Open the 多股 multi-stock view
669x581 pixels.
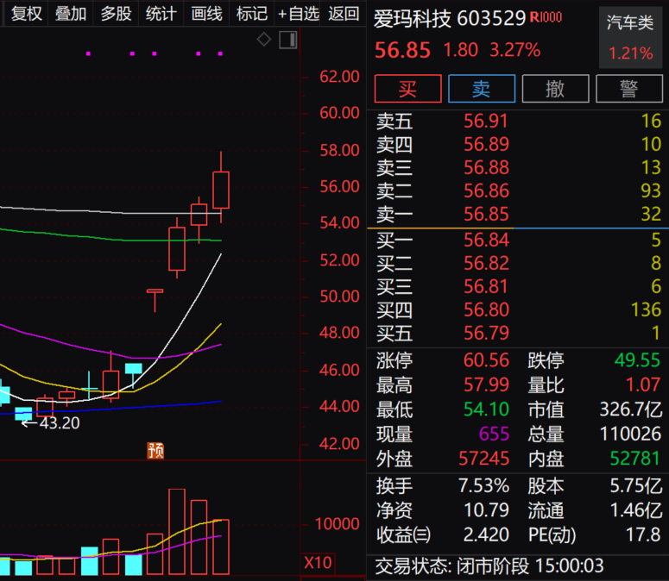tap(116, 14)
